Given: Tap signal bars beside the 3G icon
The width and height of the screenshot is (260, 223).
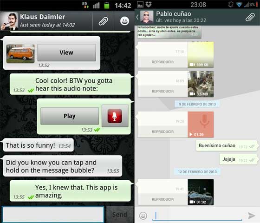Looking at the screenshot, I should coord(96,6).
